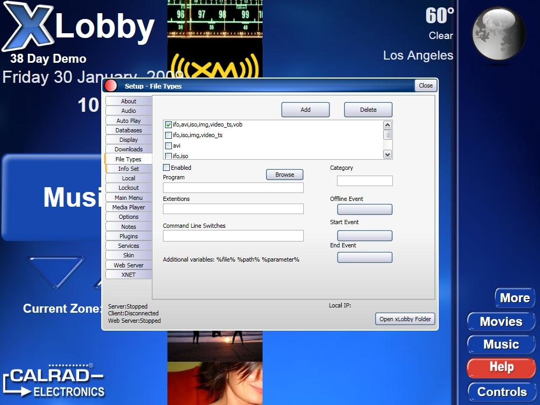Click the red Help button
This screenshot has height=405, width=540.
pyautogui.click(x=501, y=367)
